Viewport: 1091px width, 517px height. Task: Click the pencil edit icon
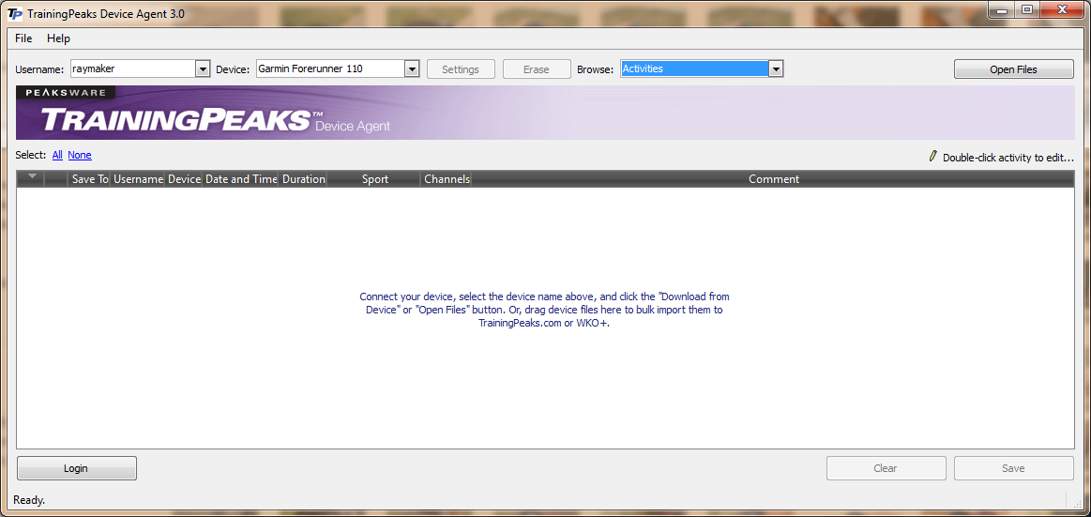(933, 157)
